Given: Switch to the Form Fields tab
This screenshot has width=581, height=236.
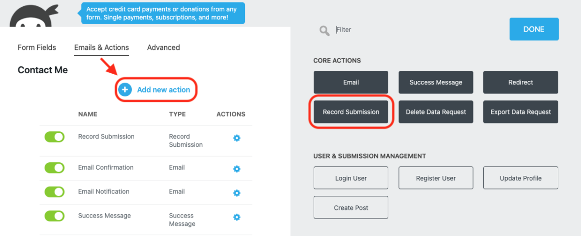Looking at the screenshot, I should 37,47.
